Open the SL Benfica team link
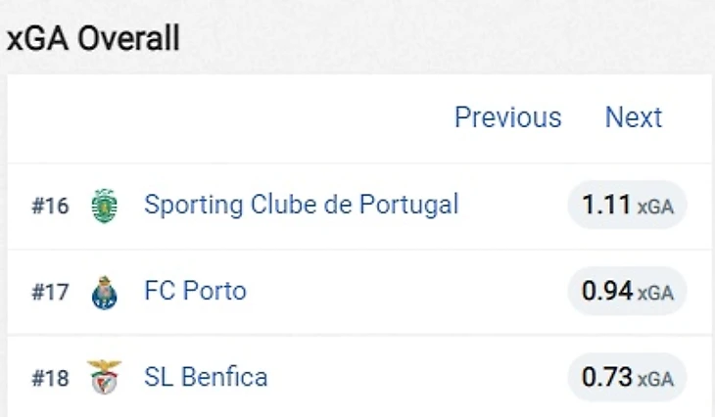 pos(206,377)
